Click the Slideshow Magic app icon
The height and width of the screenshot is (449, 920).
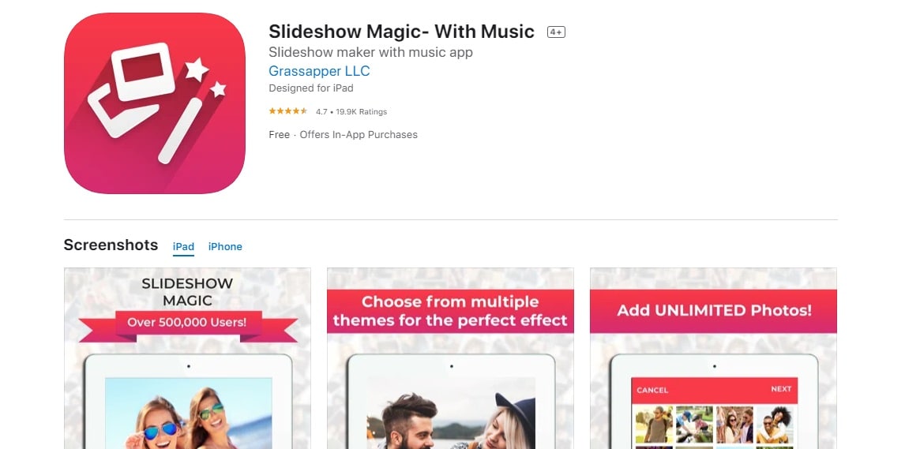click(x=154, y=103)
